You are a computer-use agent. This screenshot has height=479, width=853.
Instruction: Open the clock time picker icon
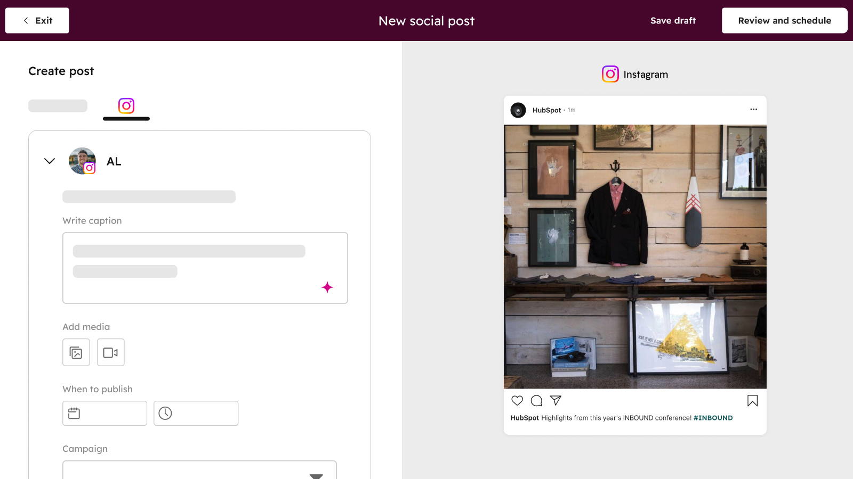[166, 413]
